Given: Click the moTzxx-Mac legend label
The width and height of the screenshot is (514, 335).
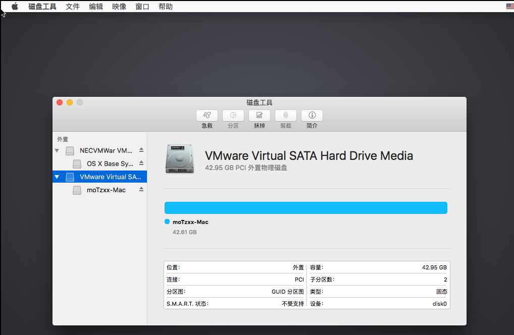Looking at the screenshot, I should [x=190, y=222].
